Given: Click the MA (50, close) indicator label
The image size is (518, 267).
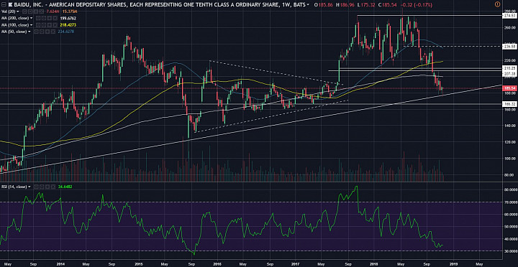Looking at the screenshot, I should (x=14, y=32).
